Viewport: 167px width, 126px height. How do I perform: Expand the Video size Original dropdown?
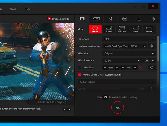[x=129, y=53]
